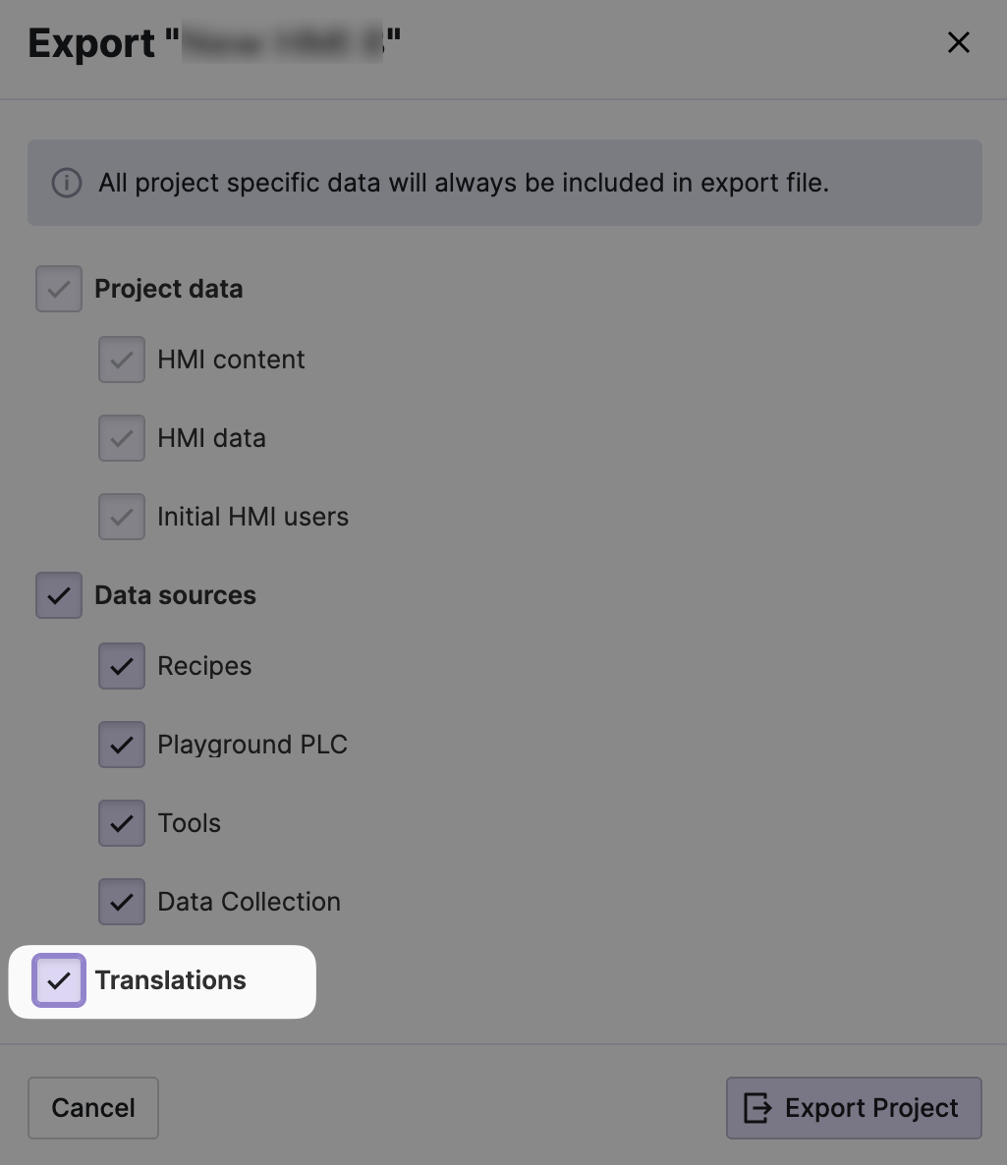Uncheck the Tools data source checkbox
The image size is (1007, 1165).
coord(122,823)
